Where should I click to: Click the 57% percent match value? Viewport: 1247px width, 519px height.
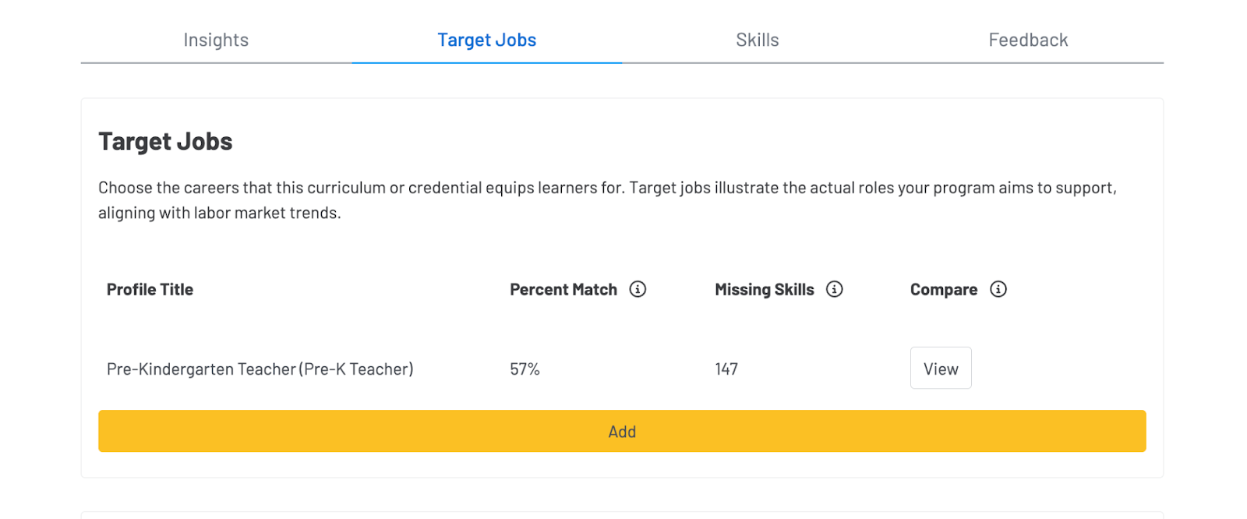524,369
